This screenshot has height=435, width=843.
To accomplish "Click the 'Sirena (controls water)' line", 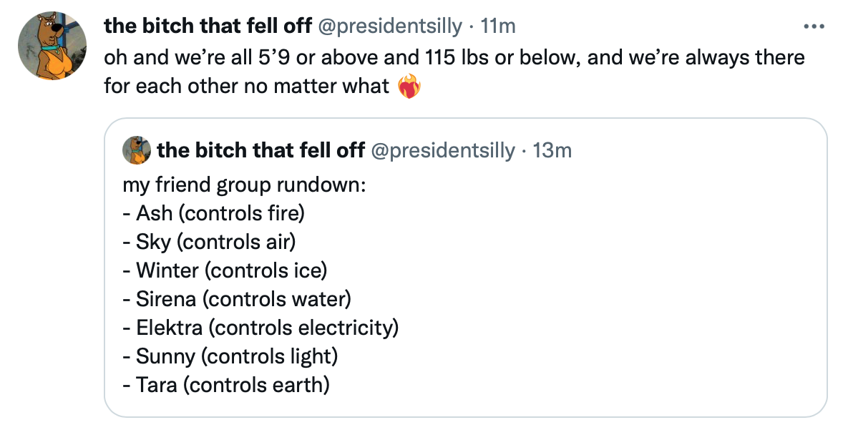I will point(237,299).
